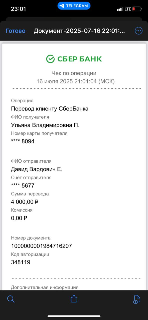Select the authorization code 348119
This screenshot has height=320, width=148.
click(21, 262)
